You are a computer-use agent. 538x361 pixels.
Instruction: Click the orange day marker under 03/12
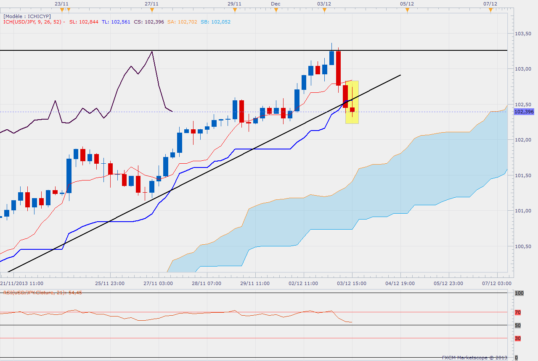[324, 10]
